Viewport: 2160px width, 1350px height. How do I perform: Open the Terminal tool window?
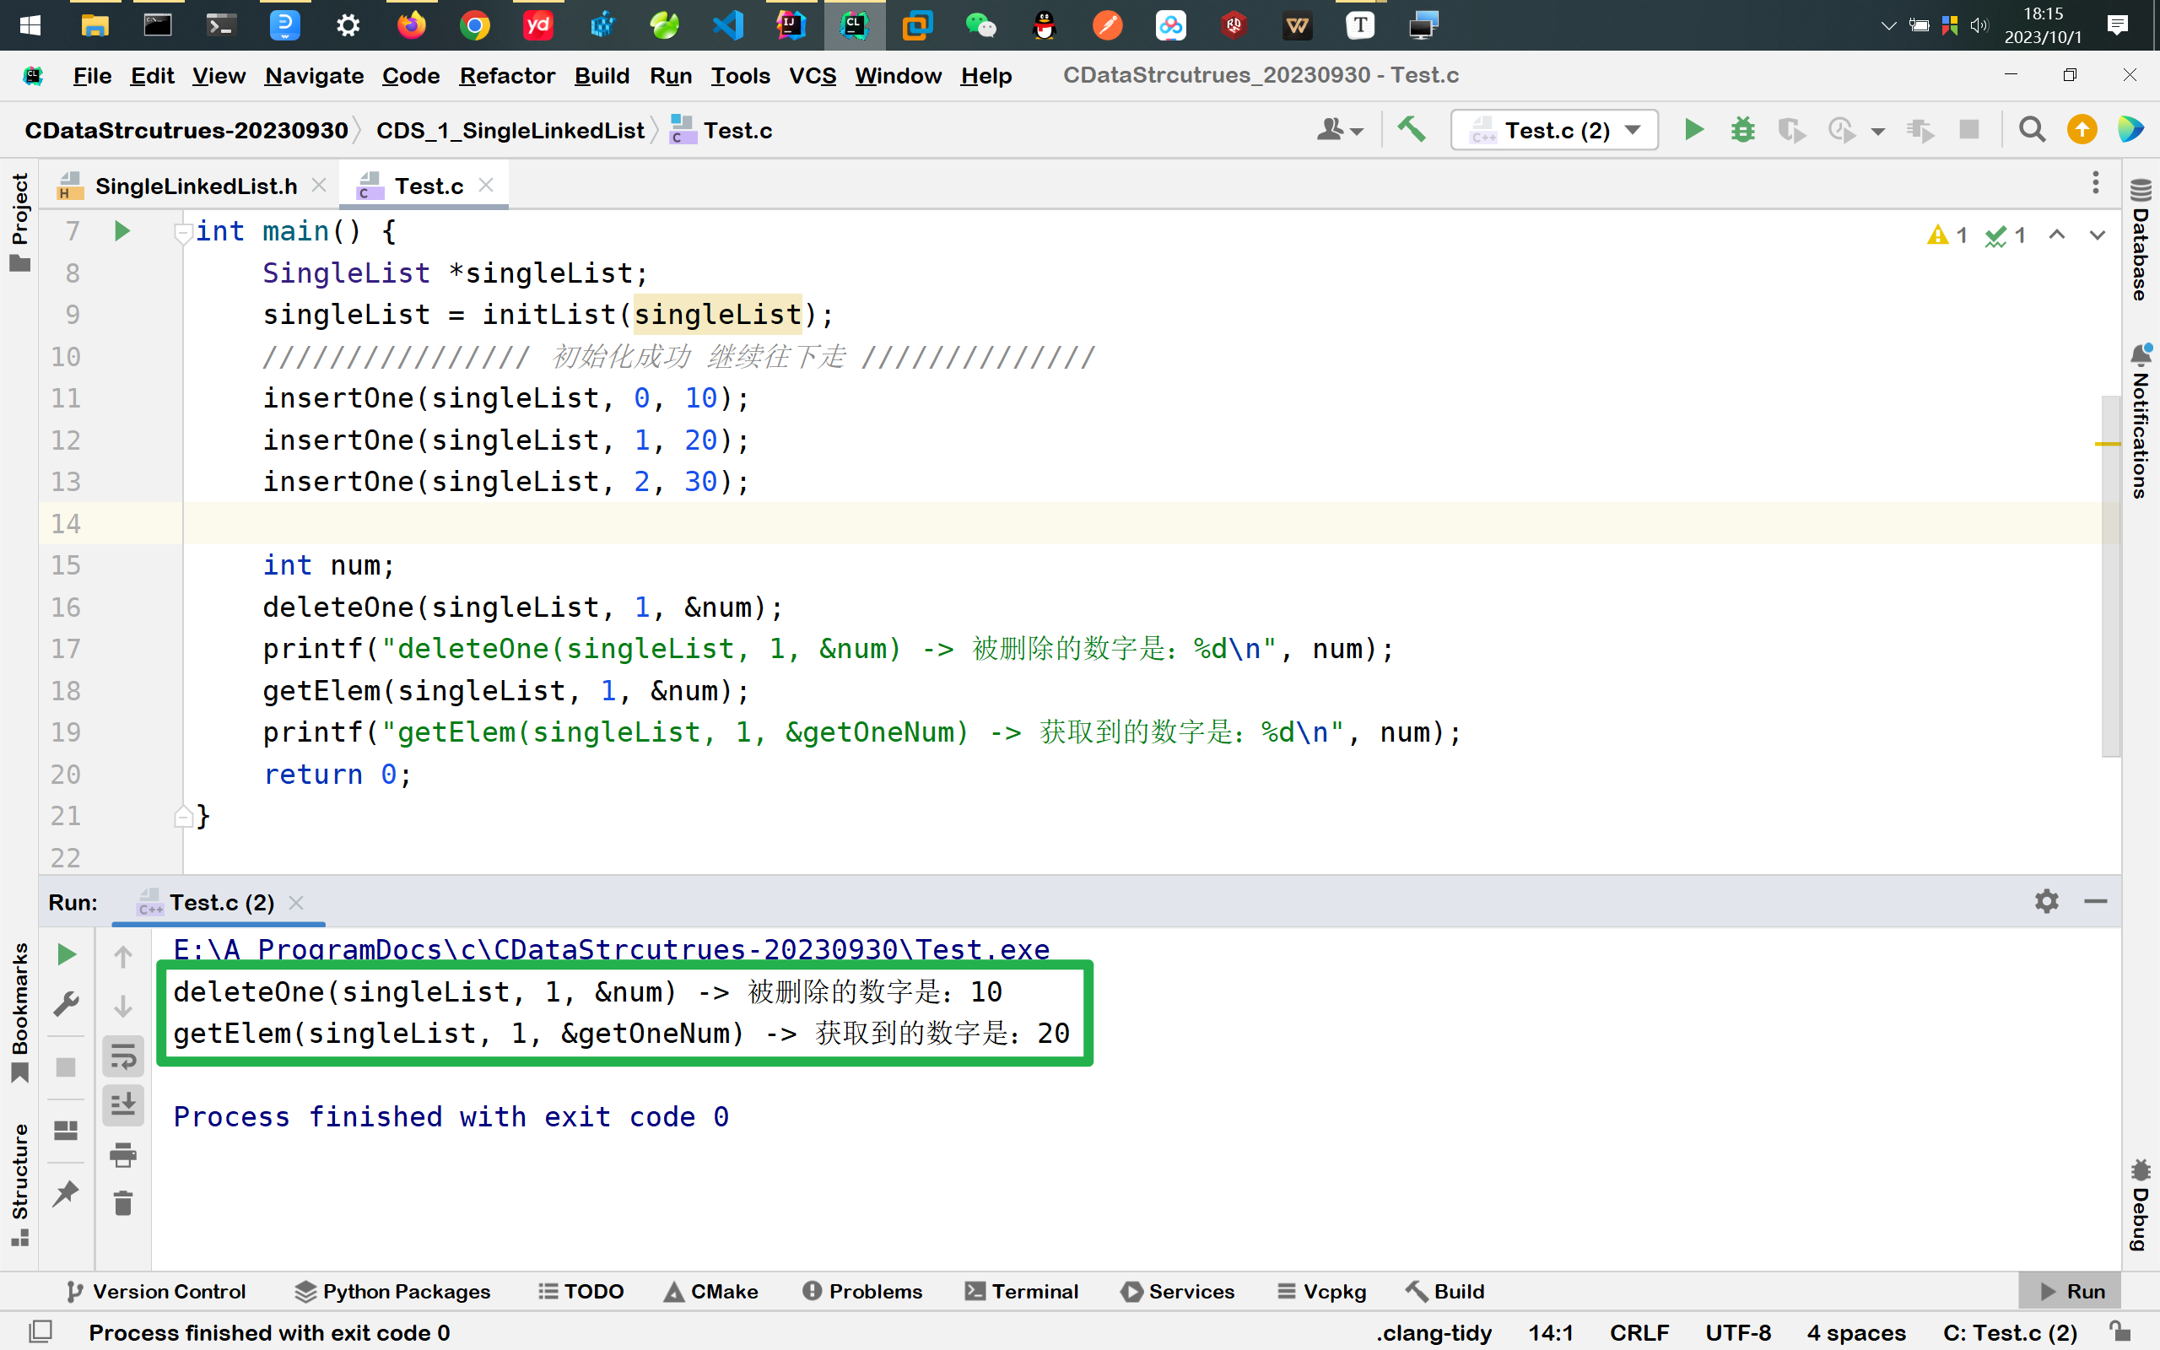[x=1022, y=1291]
